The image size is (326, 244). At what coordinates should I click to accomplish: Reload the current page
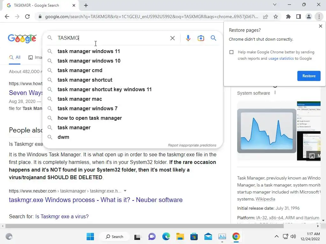tap(27, 17)
